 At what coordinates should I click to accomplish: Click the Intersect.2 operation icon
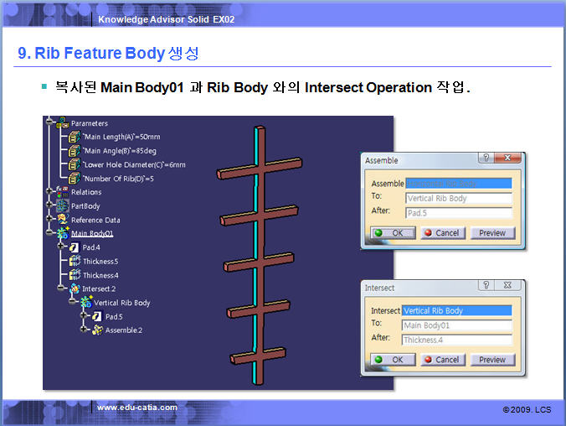point(73,288)
